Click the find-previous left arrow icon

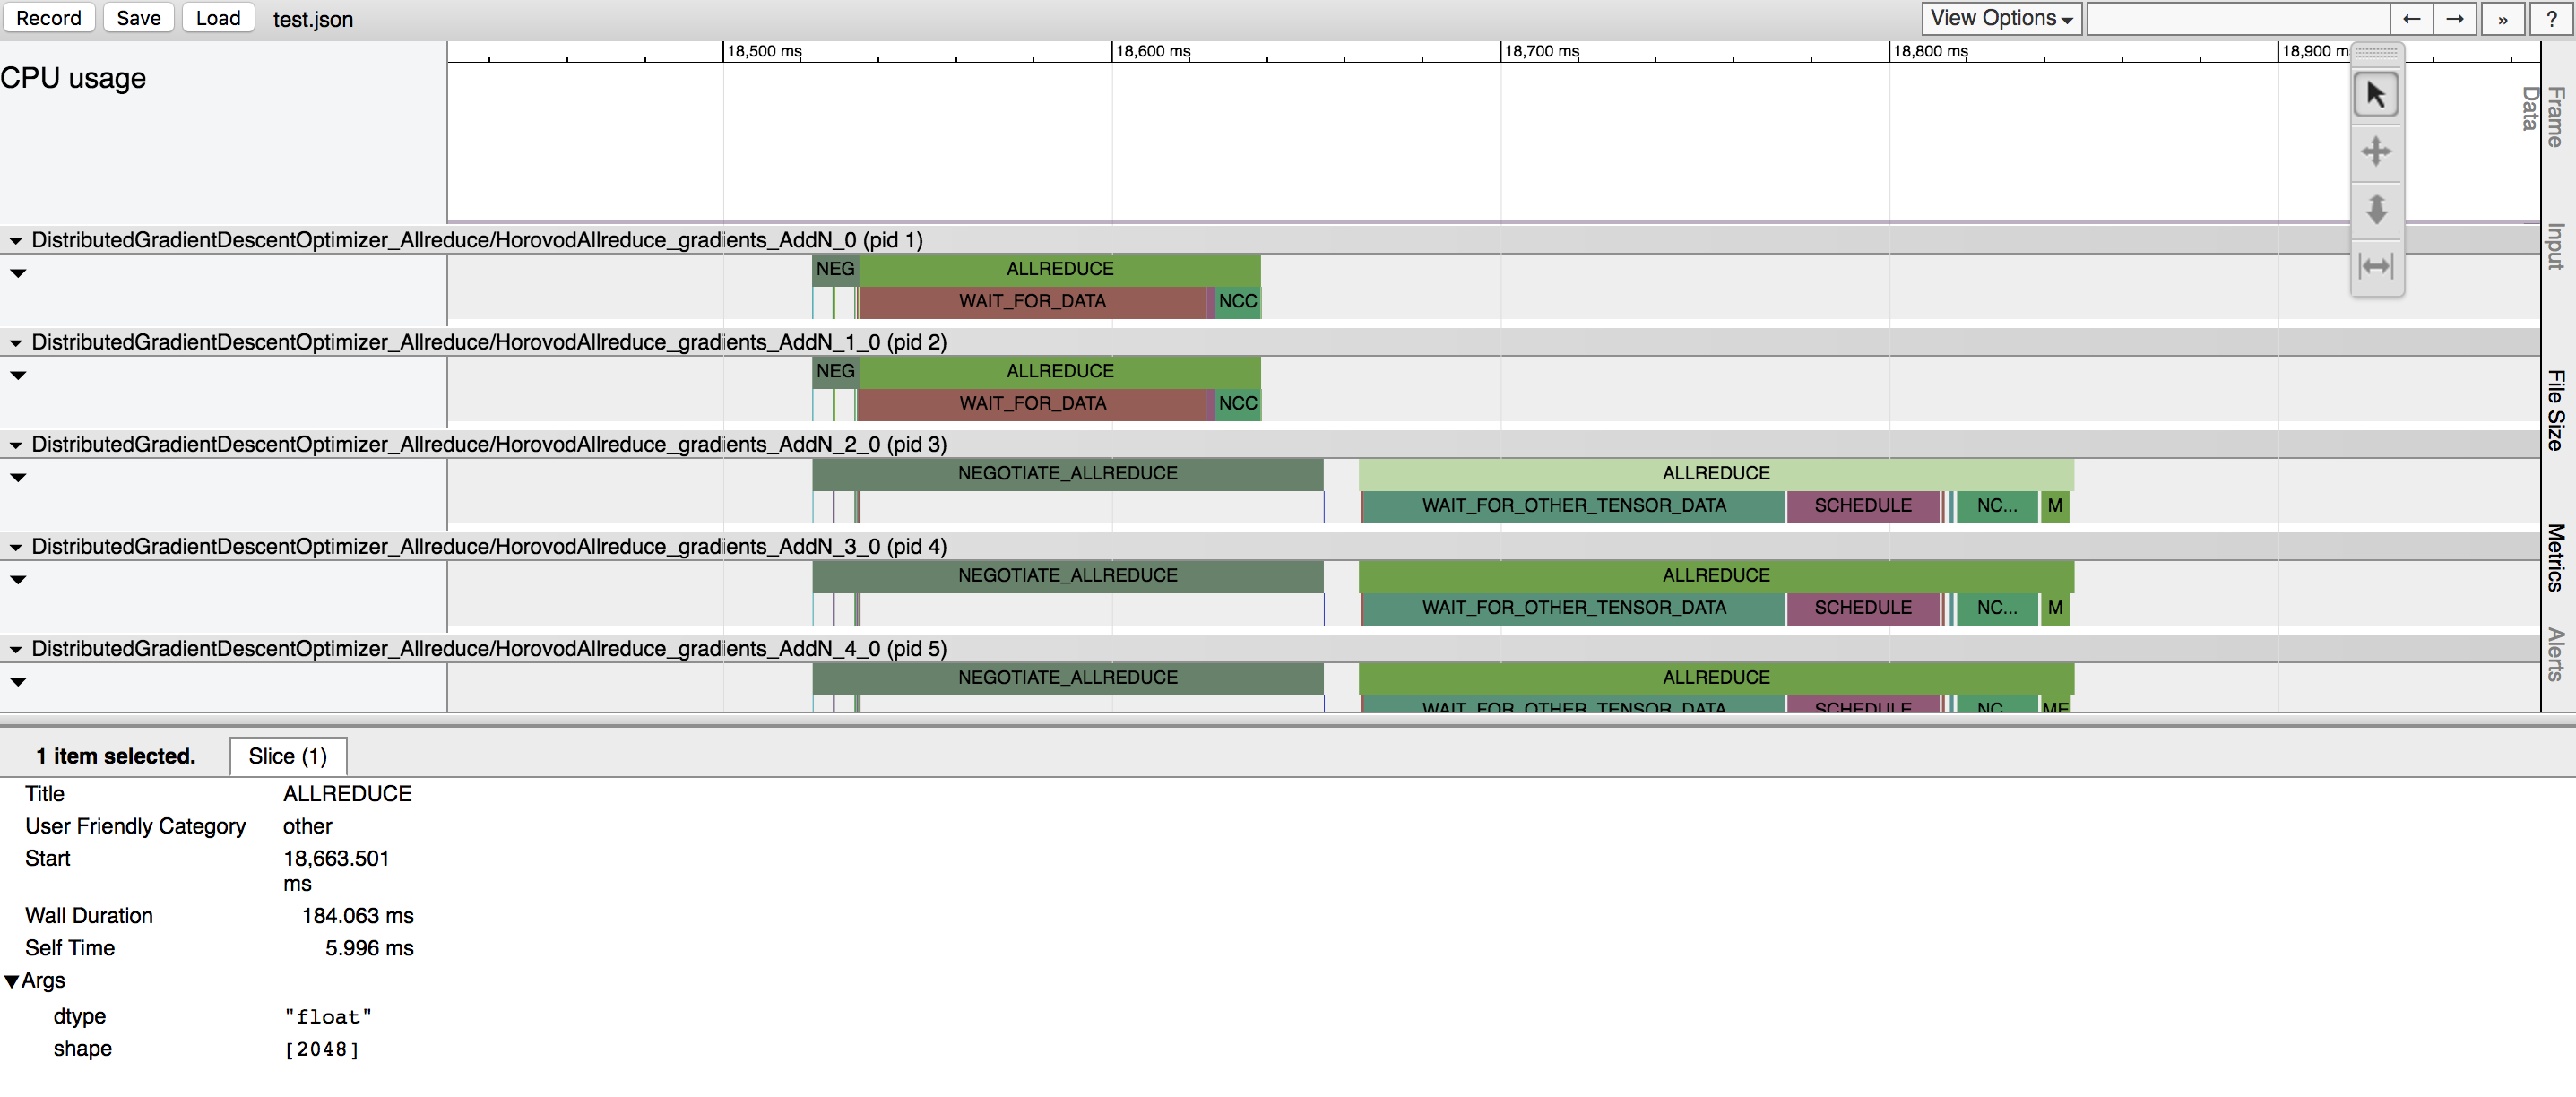pyautogui.click(x=2412, y=18)
